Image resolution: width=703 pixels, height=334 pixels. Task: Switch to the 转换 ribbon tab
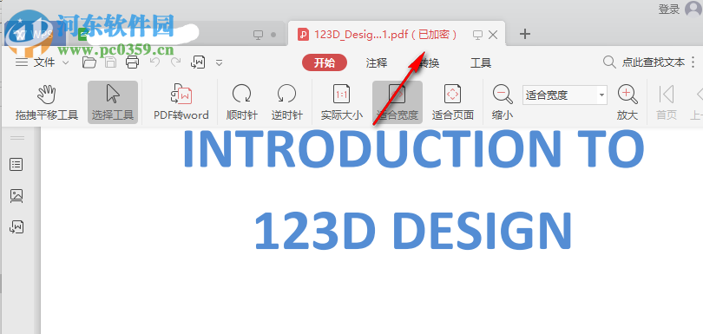(x=428, y=63)
